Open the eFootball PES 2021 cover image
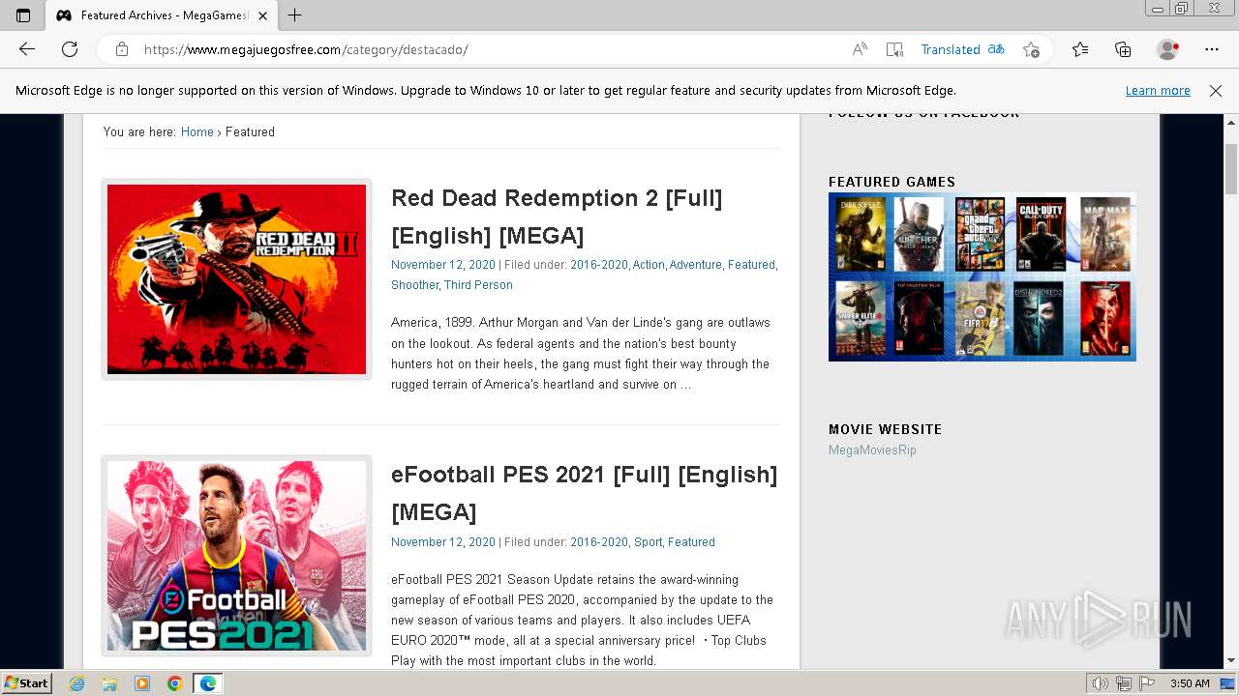 pos(237,556)
